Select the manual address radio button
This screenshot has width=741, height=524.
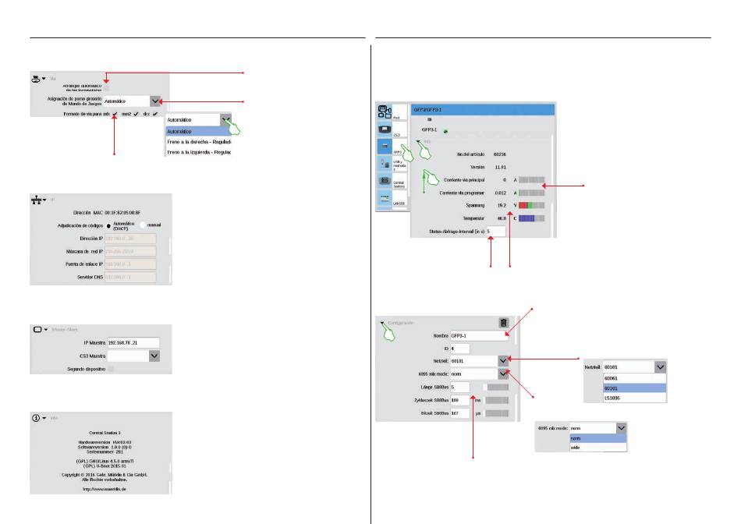point(143,225)
